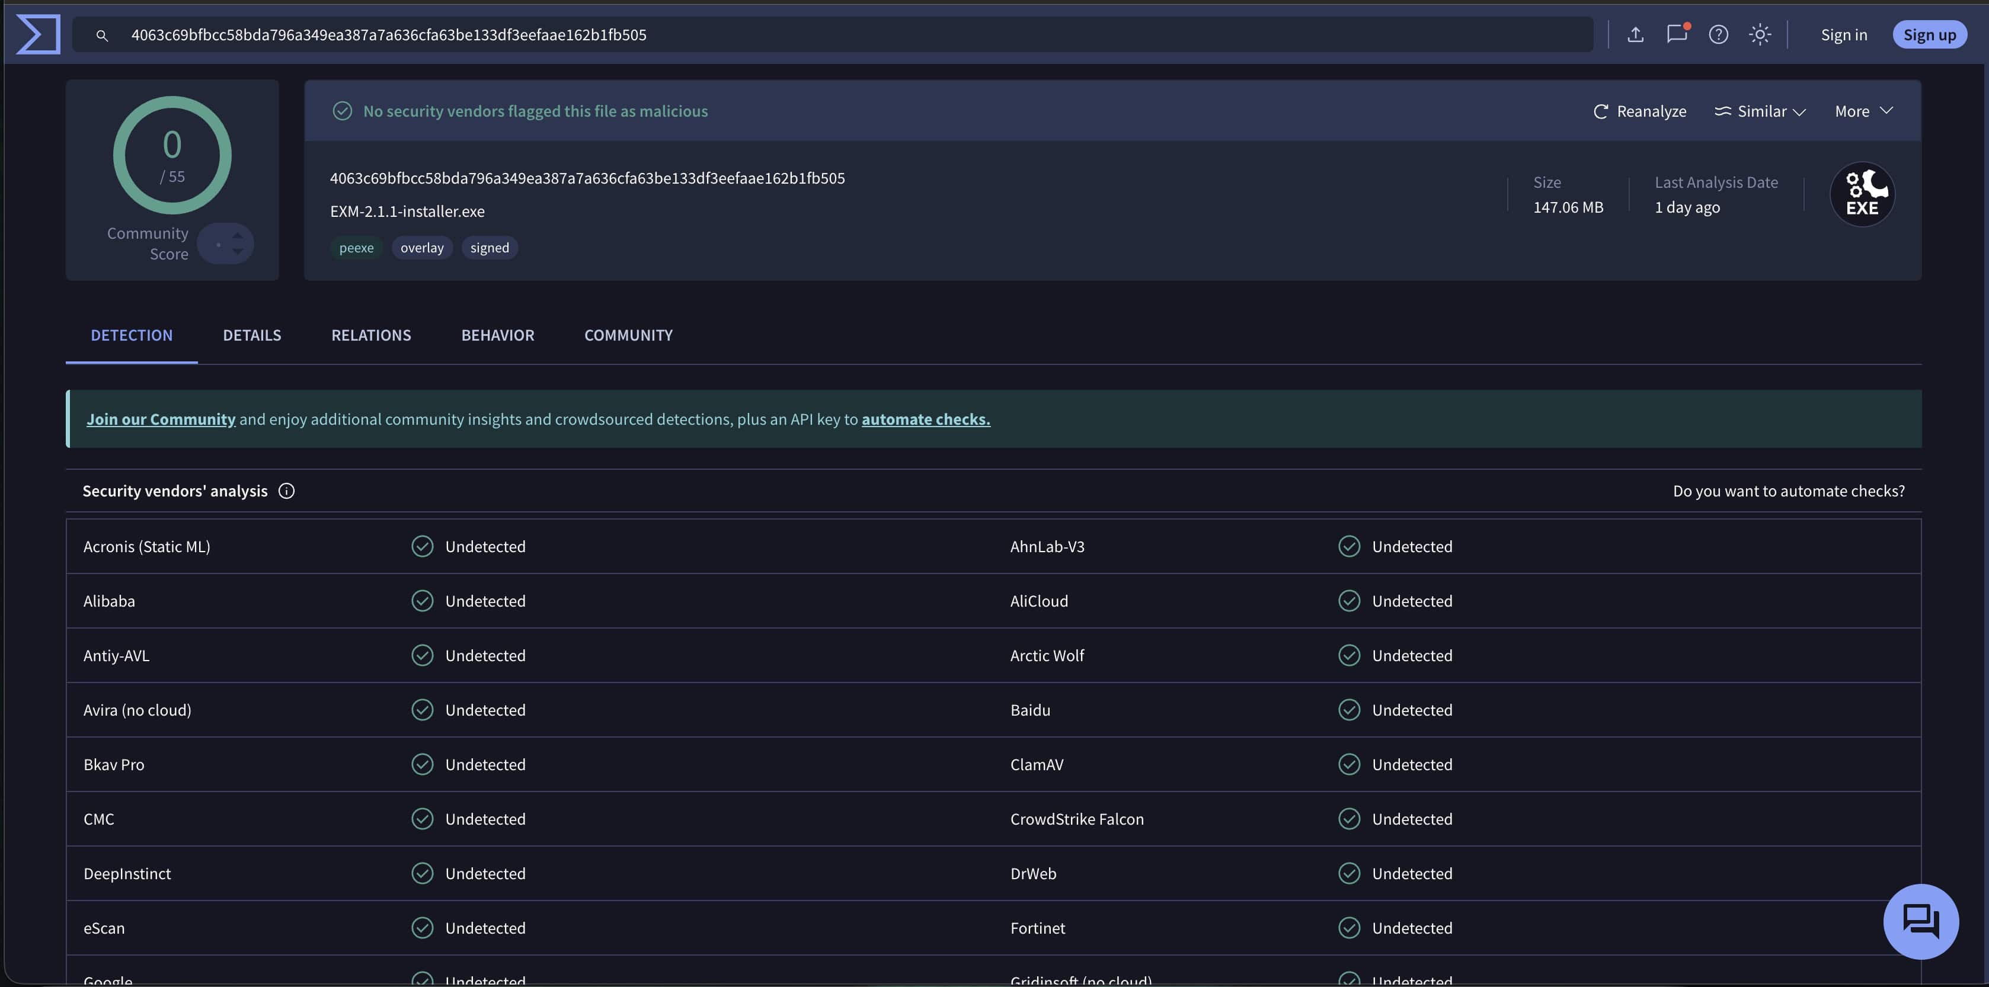Open the Relations tab
This screenshot has height=987, width=1989.
point(372,335)
